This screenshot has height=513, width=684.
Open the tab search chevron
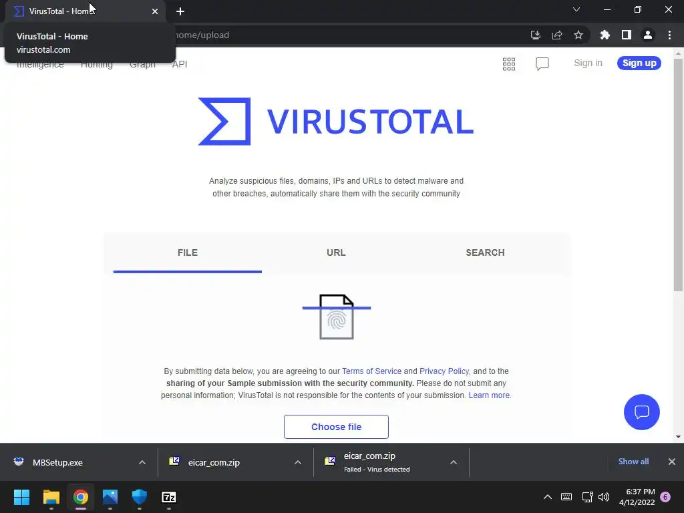[x=576, y=9]
